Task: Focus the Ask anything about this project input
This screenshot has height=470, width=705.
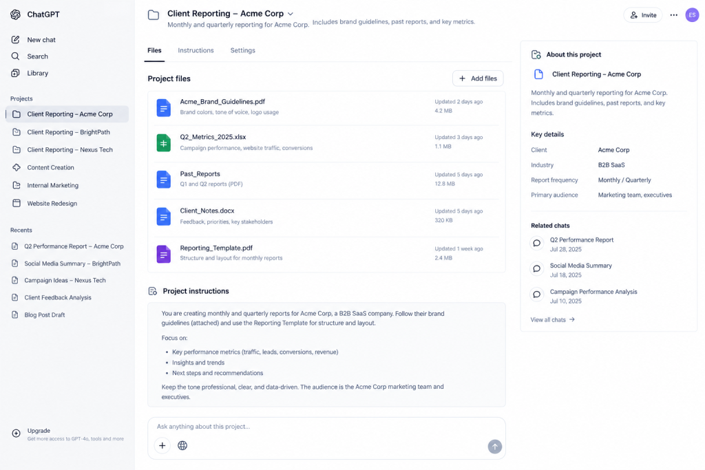Action: 326,427
